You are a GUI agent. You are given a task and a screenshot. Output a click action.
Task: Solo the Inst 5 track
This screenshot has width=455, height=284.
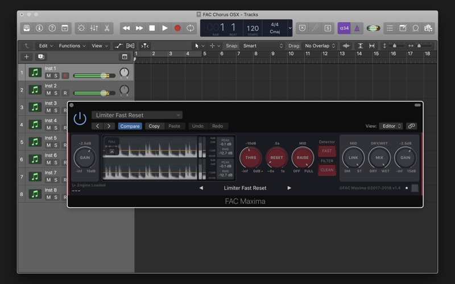pos(56,145)
